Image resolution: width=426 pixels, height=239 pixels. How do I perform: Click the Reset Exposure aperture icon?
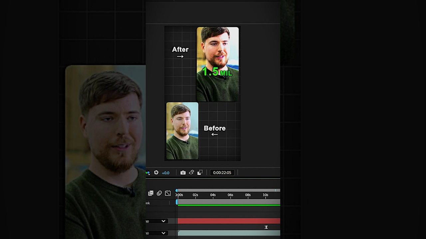coord(156,173)
